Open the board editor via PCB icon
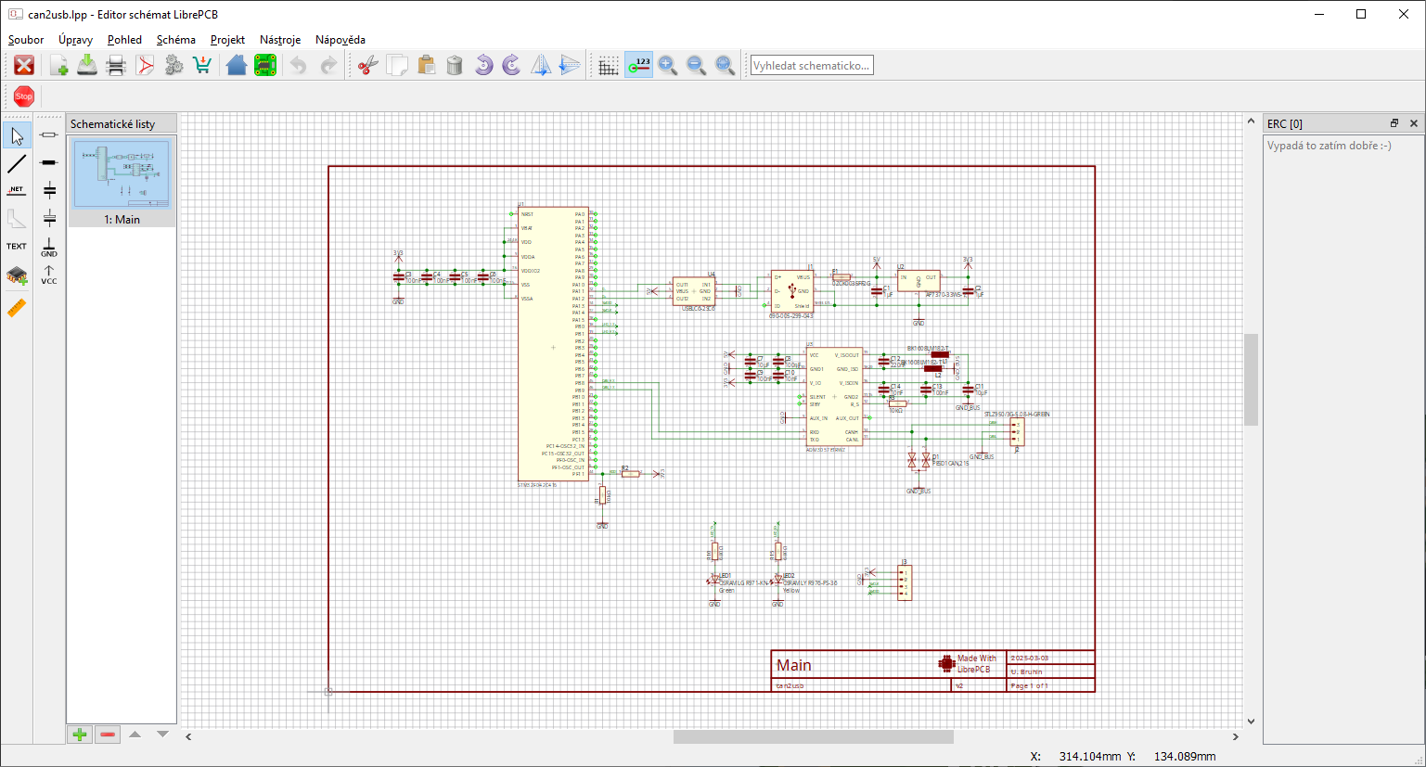This screenshot has width=1426, height=767. (x=265, y=65)
